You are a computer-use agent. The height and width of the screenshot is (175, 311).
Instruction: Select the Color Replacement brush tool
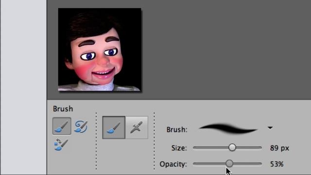click(x=61, y=145)
